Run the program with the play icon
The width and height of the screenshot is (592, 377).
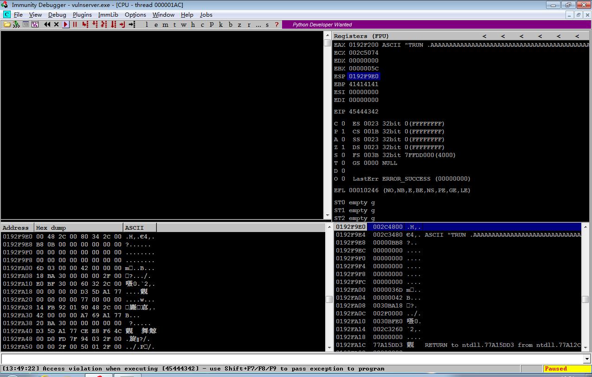click(66, 25)
